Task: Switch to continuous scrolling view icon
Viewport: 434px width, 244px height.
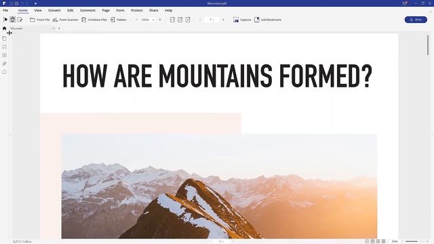Action: (x=372, y=241)
